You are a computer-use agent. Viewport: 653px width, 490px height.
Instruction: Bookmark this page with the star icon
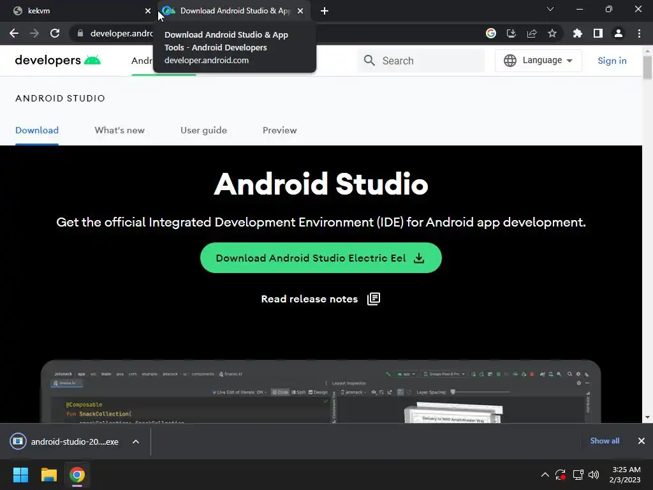click(552, 33)
